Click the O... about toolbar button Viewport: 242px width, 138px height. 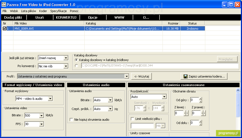click(x=146, y=17)
